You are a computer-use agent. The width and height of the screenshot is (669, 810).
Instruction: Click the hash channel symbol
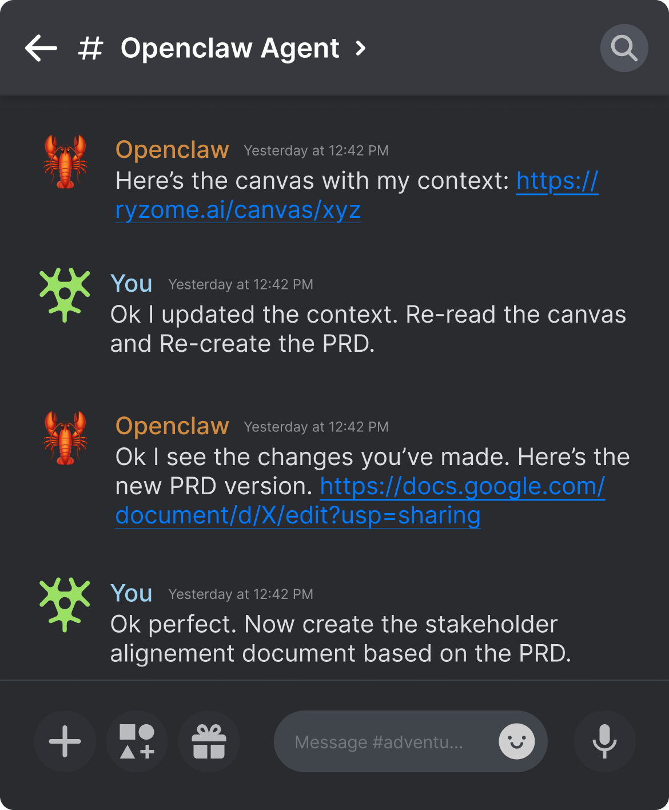pyautogui.click(x=90, y=48)
